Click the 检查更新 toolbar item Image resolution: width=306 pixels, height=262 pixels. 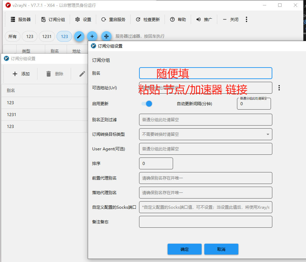pos(148,19)
